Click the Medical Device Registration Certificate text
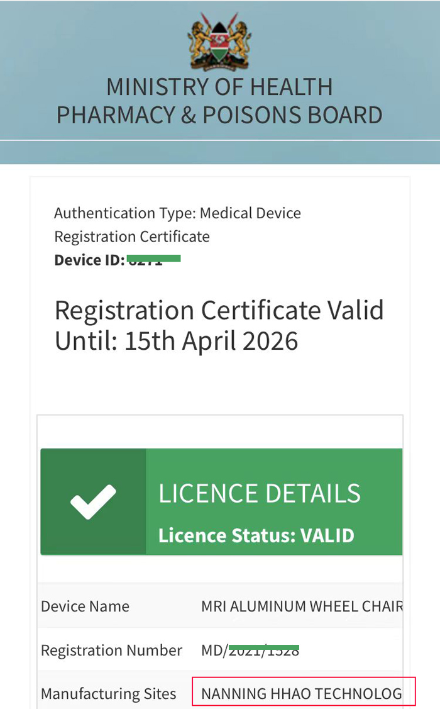The height and width of the screenshot is (709, 440). [x=177, y=225]
